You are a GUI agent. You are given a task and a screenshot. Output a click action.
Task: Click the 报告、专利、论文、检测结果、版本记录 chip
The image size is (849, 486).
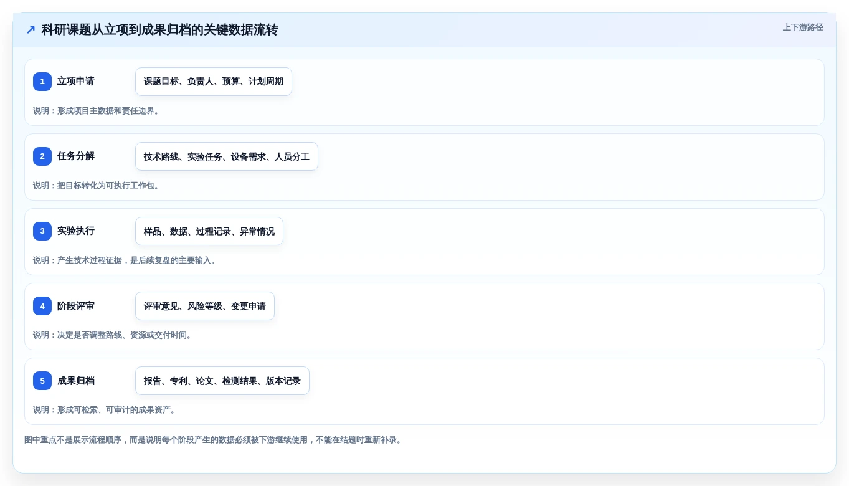click(x=222, y=381)
